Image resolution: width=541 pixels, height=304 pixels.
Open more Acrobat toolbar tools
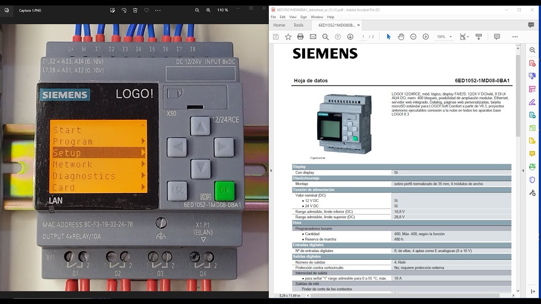coord(515,37)
